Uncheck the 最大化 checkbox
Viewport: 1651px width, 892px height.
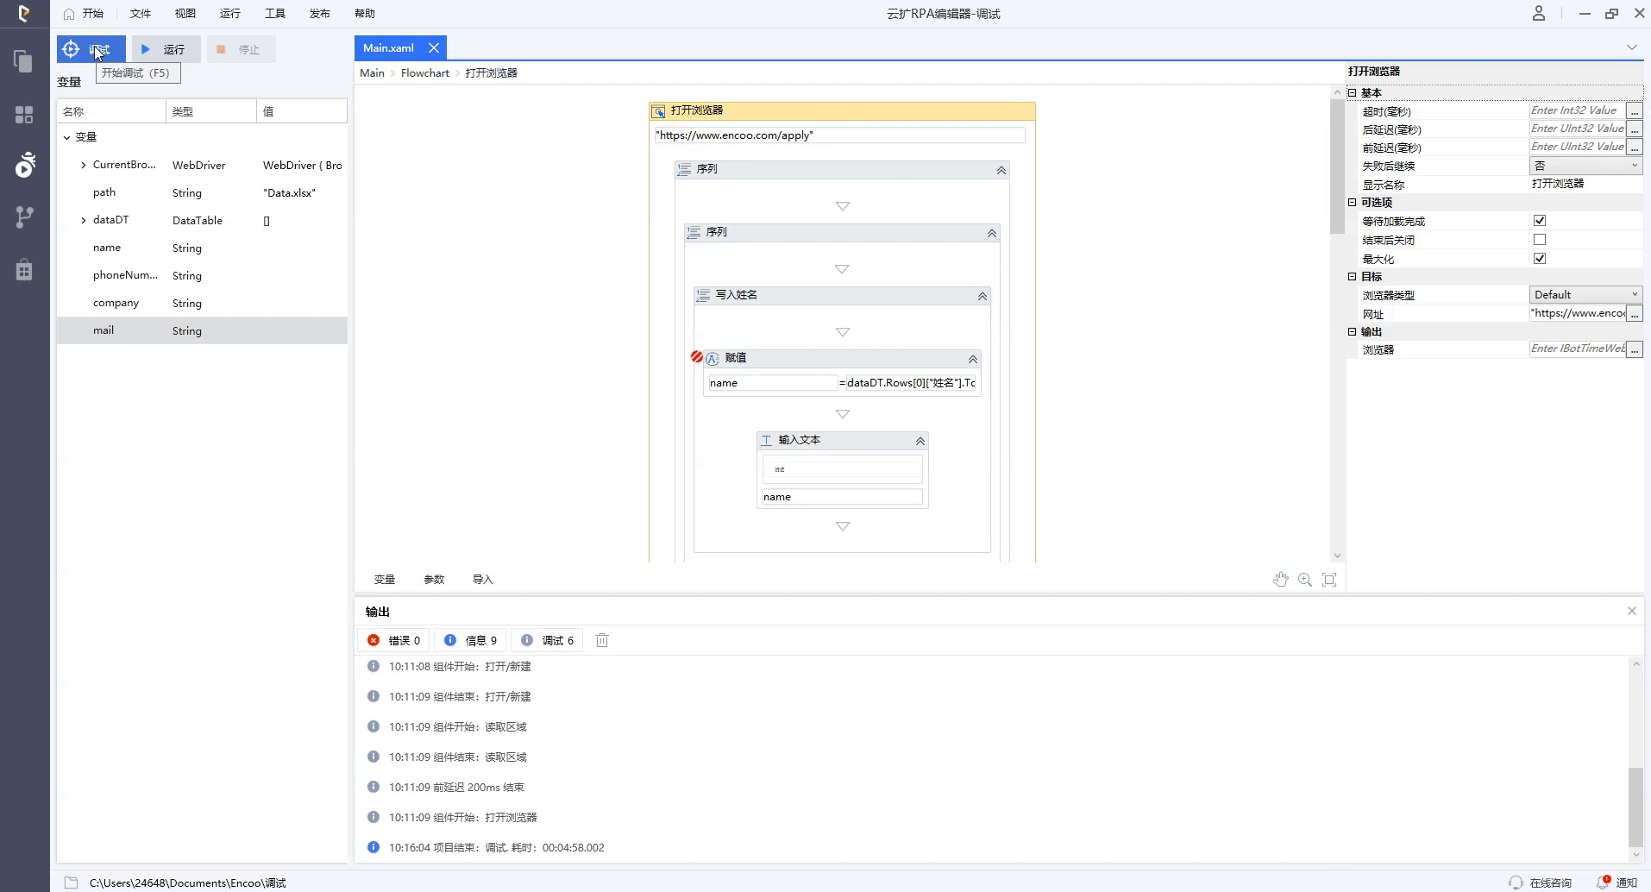[1540, 258]
